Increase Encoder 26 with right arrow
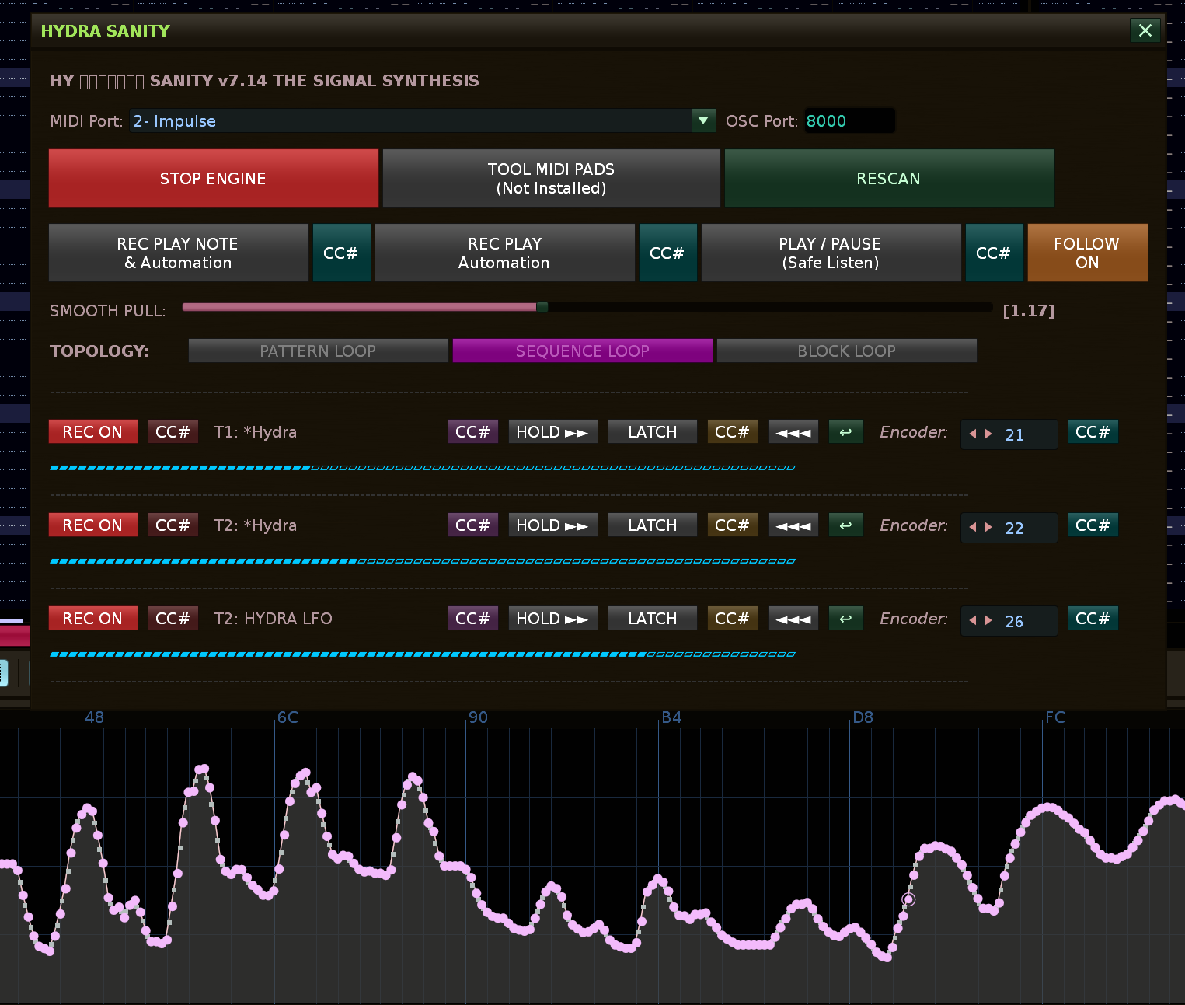The image size is (1185, 1005). point(988,621)
